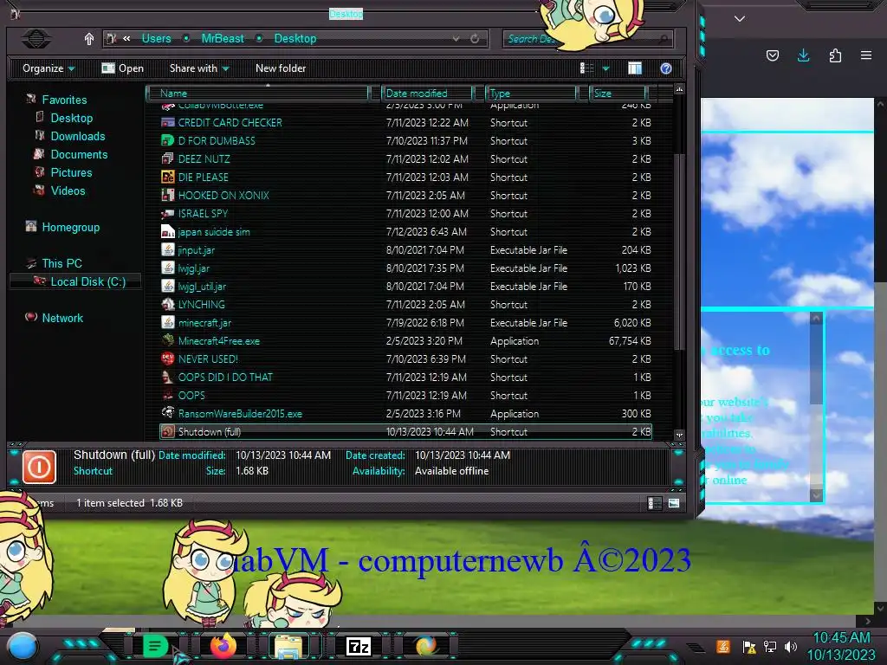The width and height of the screenshot is (887, 665).
Task: Open Documents in navigation pane
Action: pyautogui.click(x=79, y=154)
